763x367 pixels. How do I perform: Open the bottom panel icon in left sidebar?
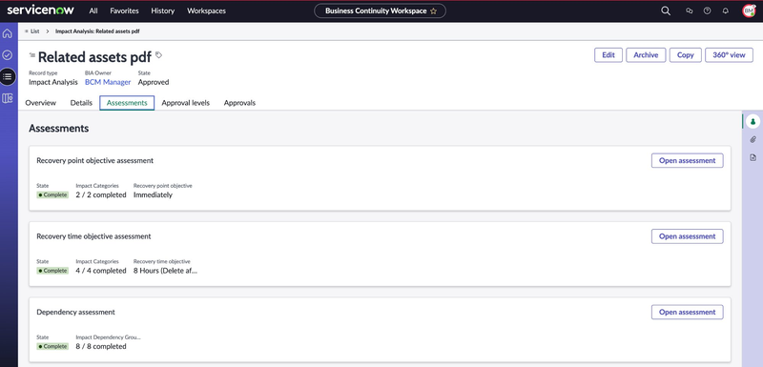point(8,98)
